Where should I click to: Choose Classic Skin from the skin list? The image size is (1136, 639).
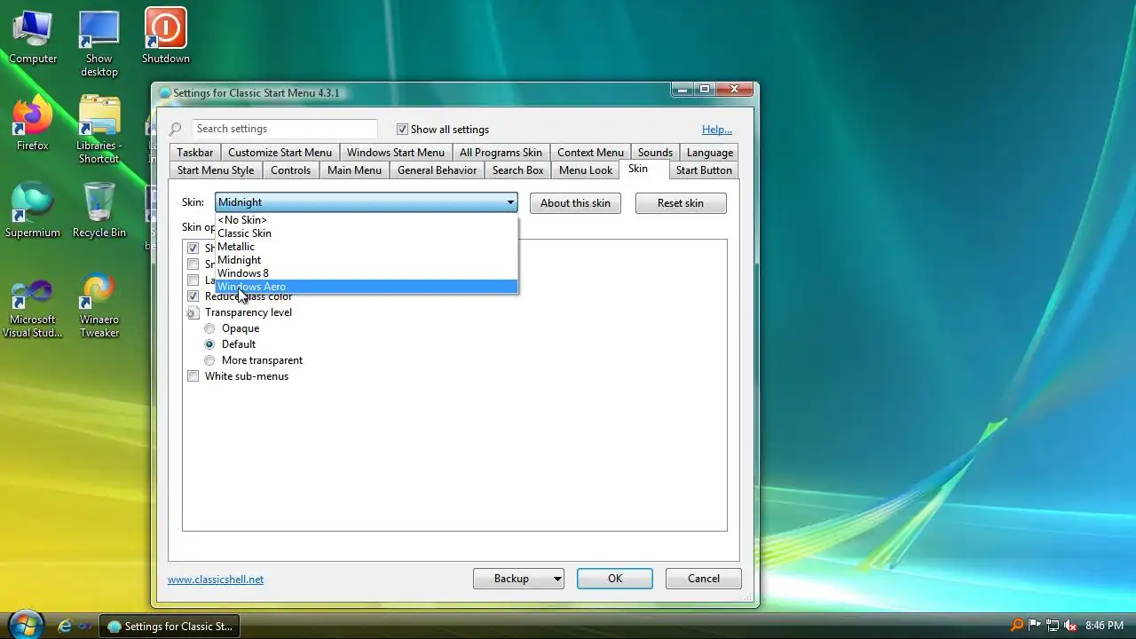tap(367, 233)
